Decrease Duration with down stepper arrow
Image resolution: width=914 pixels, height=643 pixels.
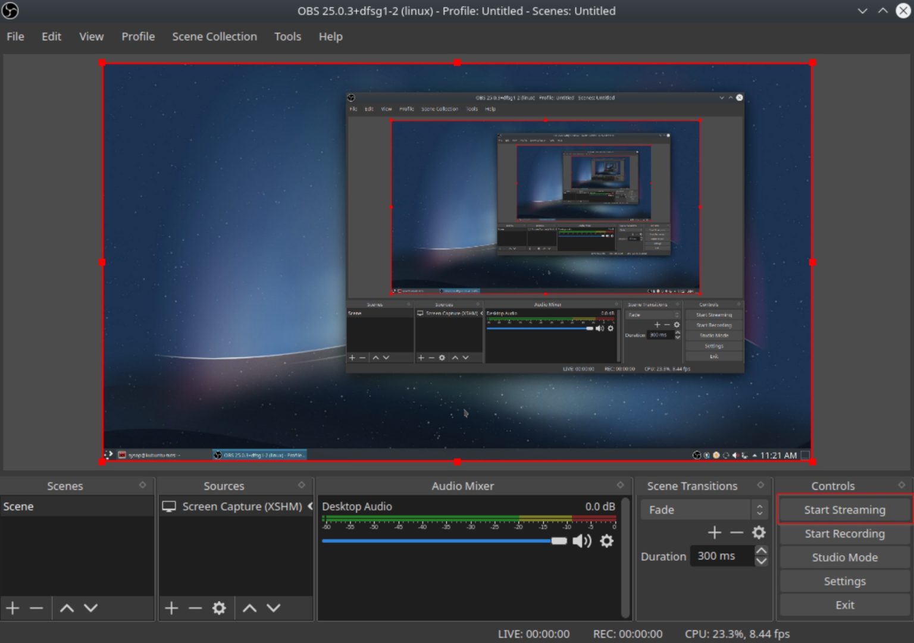point(761,561)
